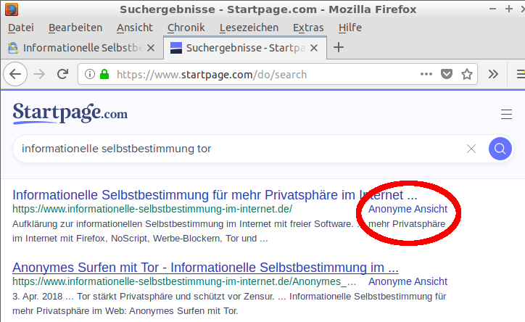Screen dimensions: 525x322
Task: Open the Lesezeichen menu
Action: (x=249, y=28)
